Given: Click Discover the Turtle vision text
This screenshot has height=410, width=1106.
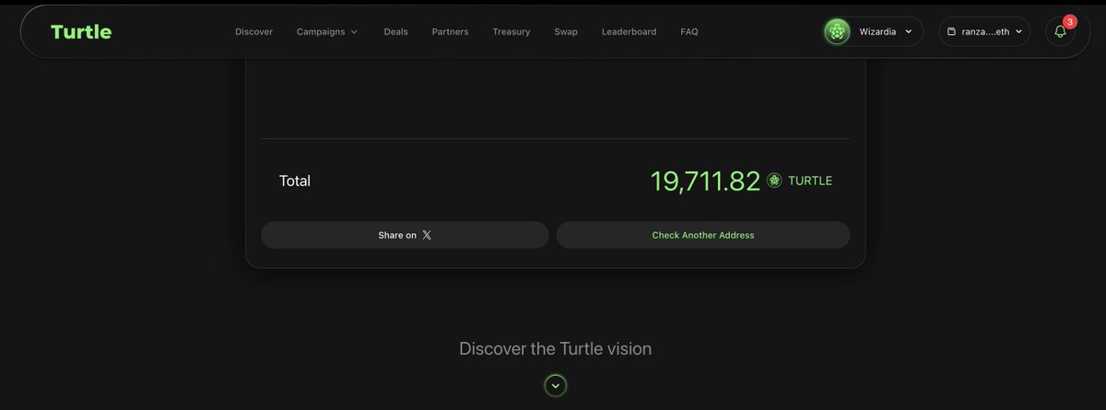Looking at the screenshot, I should [x=556, y=349].
